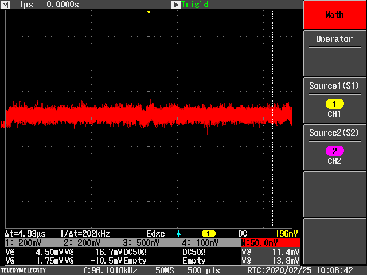Click the yellow trigger source 1 badge
367x275 pixels.
208,234
